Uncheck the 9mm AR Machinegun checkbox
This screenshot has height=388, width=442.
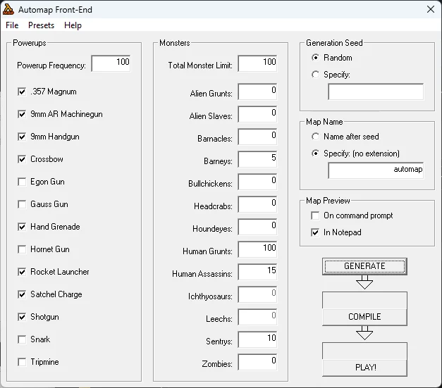tap(22, 114)
